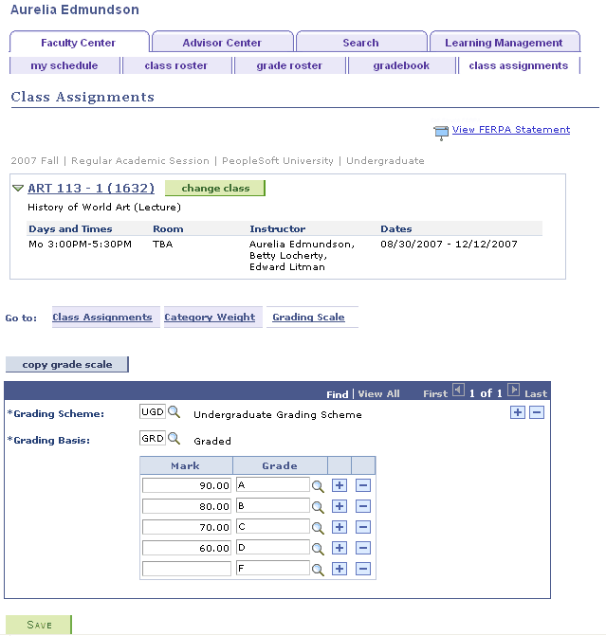
Task: Open grade lookup for grade C row
Action: click(x=318, y=528)
